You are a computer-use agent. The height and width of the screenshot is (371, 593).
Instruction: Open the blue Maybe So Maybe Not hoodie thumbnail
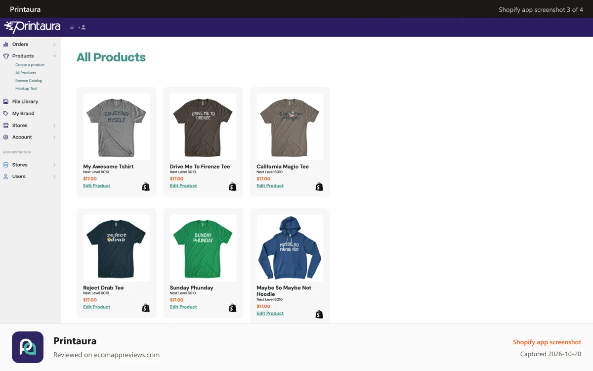pyautogui.click(x=290, y=248)
